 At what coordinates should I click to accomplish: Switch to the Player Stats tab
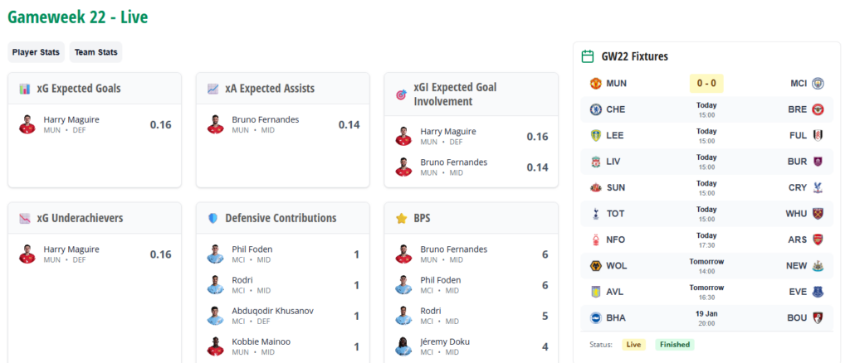36,52
